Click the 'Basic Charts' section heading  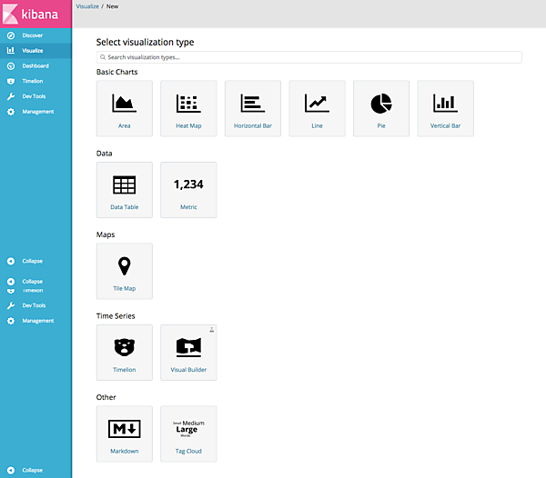click(x=116, y=72)
